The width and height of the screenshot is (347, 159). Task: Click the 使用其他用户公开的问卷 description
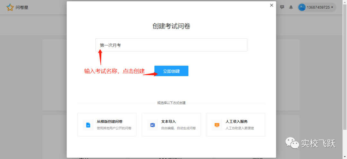click(114, 128)
